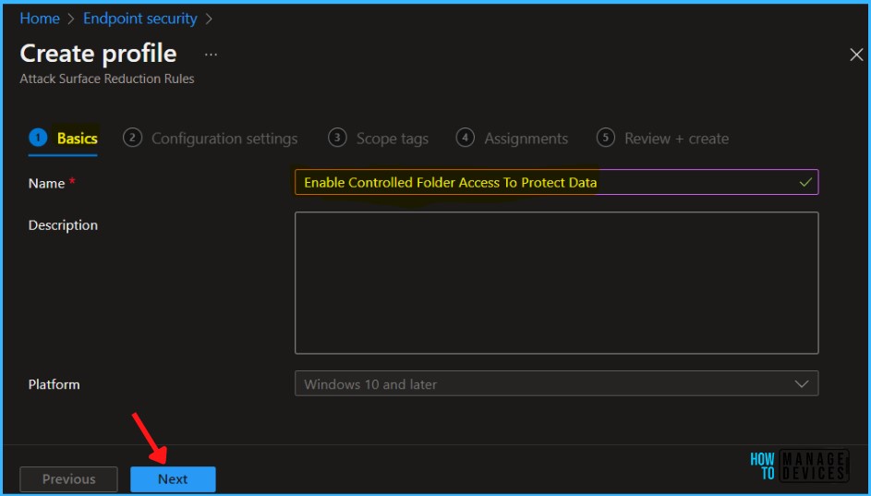Click the Previous button
The image size is (871, 496).
coord(69,478)
